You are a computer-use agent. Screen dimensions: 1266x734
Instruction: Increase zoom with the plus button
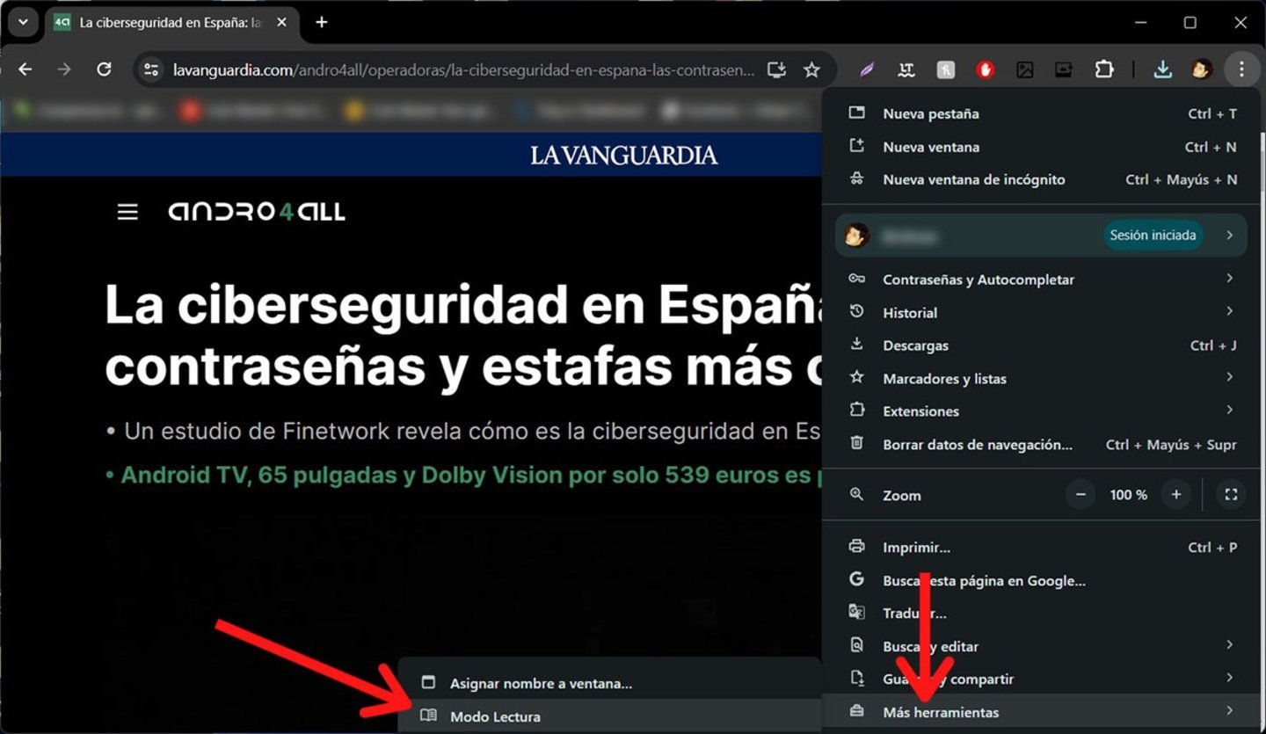[x=1176, y=495]
